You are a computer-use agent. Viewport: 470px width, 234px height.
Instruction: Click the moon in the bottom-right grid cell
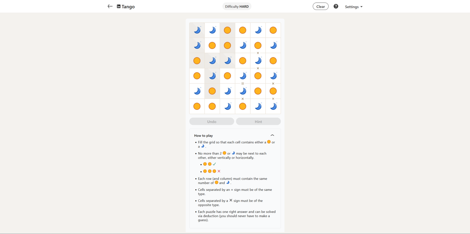pos(273,106)
